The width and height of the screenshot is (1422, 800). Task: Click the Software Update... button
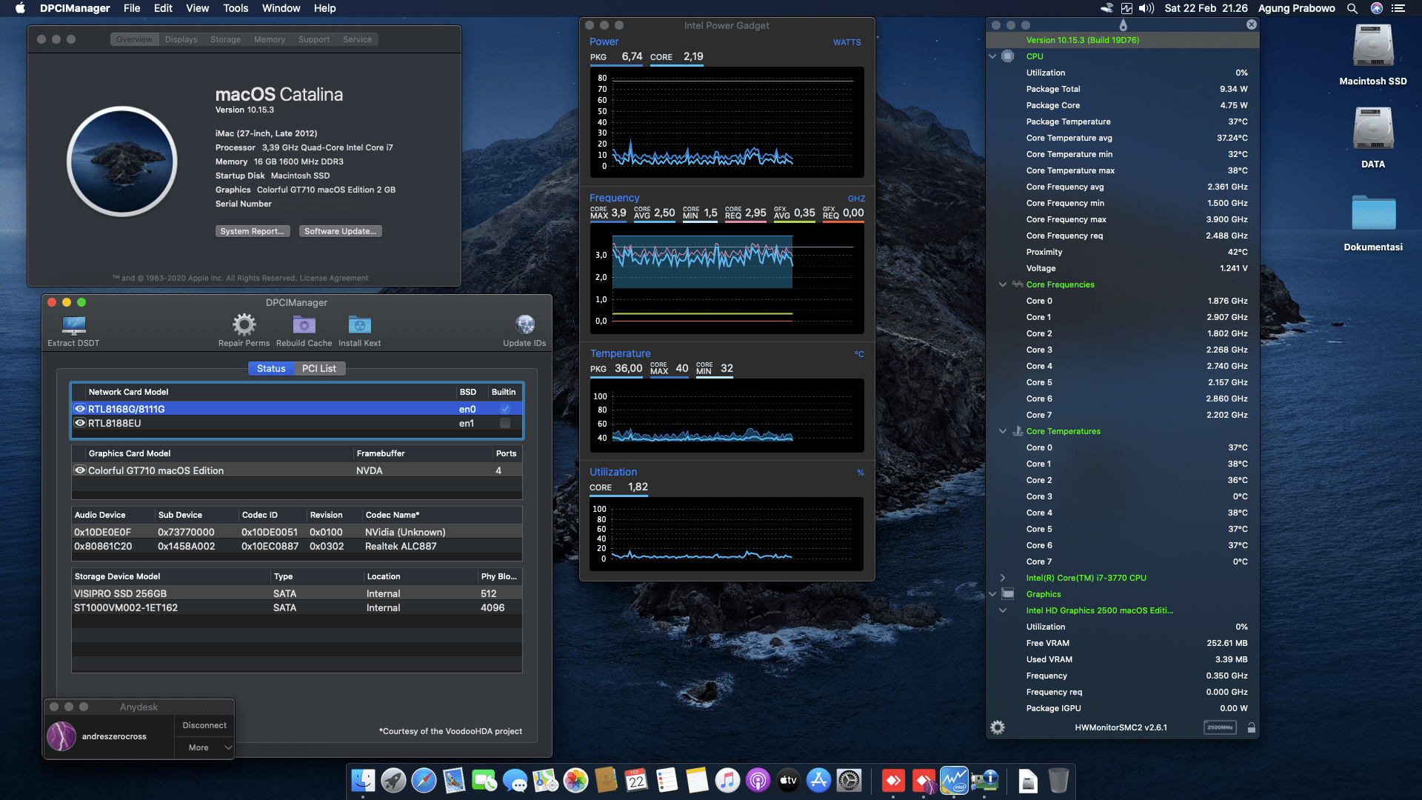(341, 231)
